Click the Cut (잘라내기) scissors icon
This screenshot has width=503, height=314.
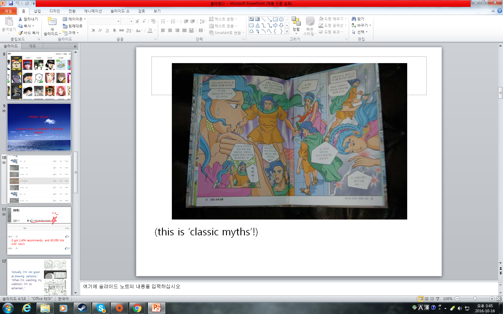pos(20,19)
